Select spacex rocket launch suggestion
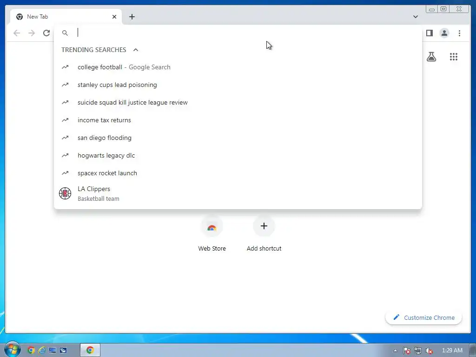The width and height of the screenshot is (476, 357). pyautogui.click(x=238, y=173)
